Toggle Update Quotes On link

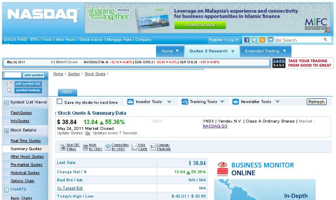coord(88,133)
